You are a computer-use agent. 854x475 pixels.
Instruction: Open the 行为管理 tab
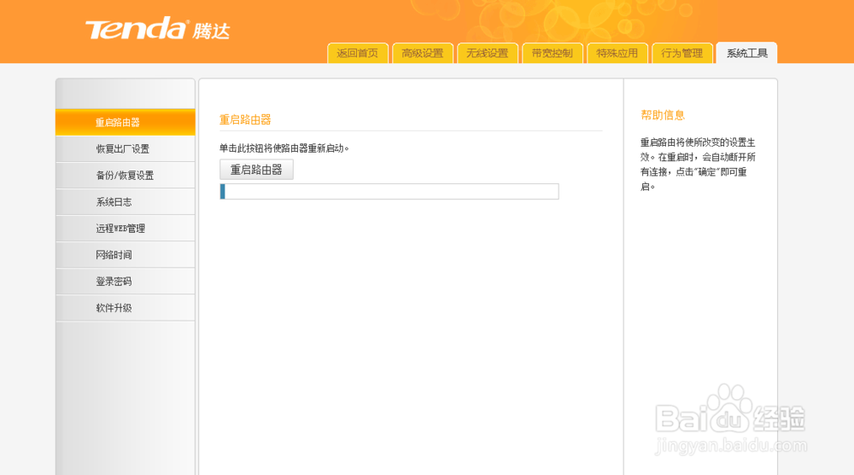point(681,53)
